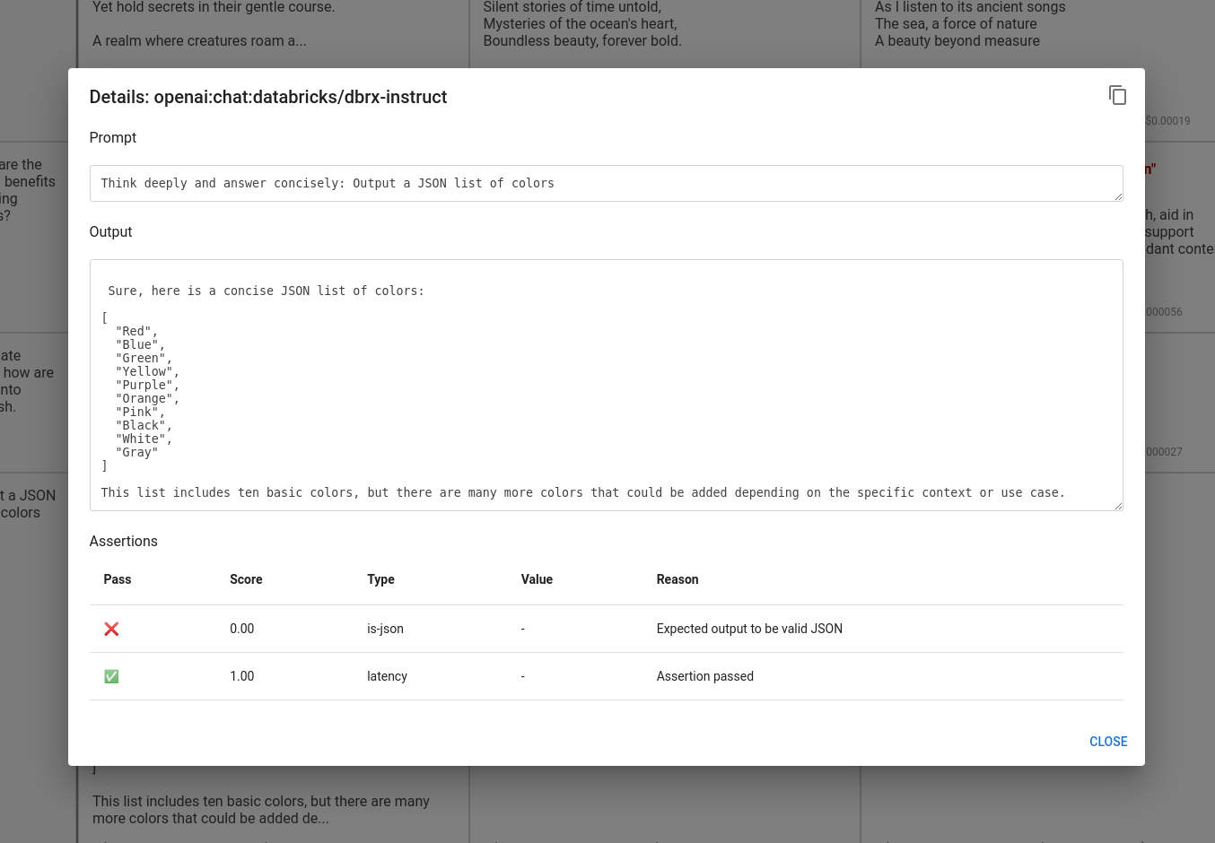Select the Reason column header
Image resolution: width=1215 pixels, height=843 pixels.
(x=677, y=579)
